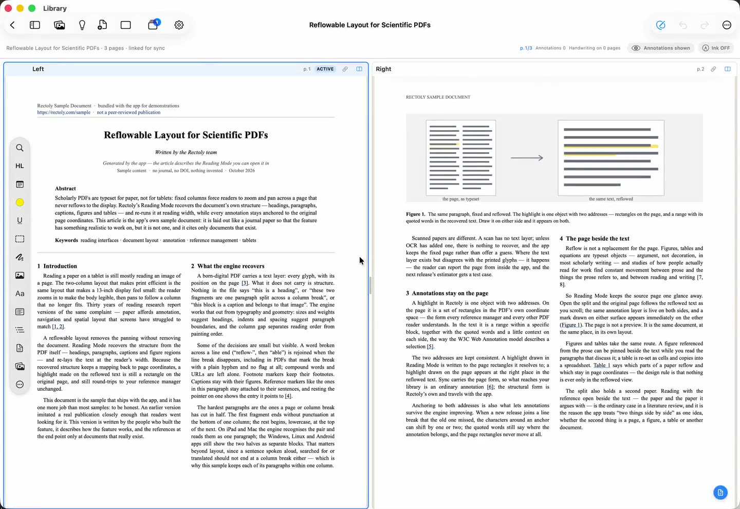The image size is (740, 509).
Task: Click the link icon in Right pane header
Action: tap(713, 69)
